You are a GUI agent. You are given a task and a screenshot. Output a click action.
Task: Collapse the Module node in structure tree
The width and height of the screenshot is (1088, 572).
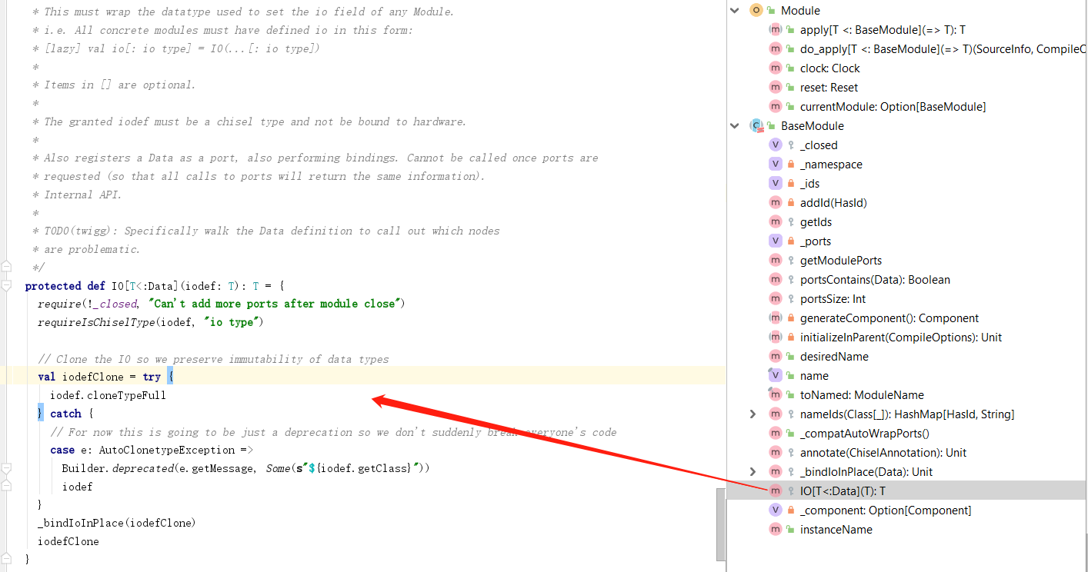tap(734, 11)
